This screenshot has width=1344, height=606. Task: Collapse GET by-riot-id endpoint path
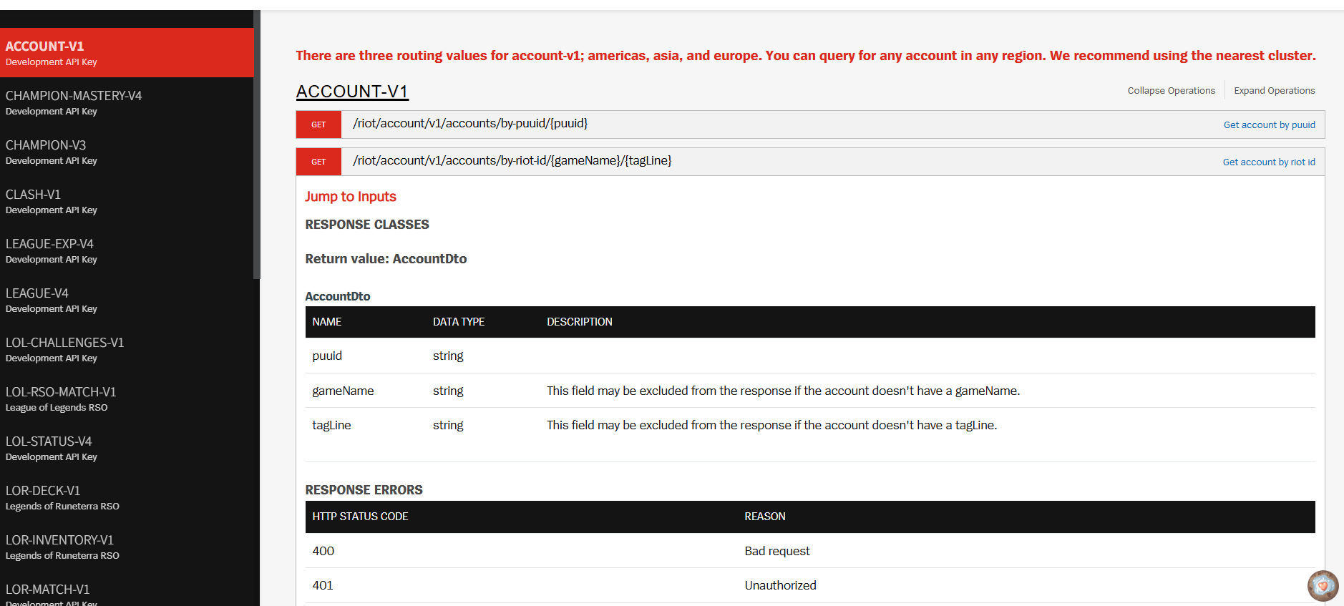(x=512, y=160)
